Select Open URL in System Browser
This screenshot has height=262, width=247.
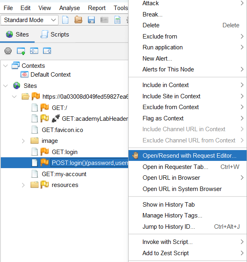(188, 189)
